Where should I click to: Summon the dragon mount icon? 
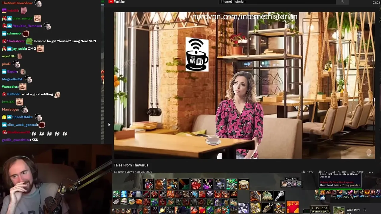255,196
